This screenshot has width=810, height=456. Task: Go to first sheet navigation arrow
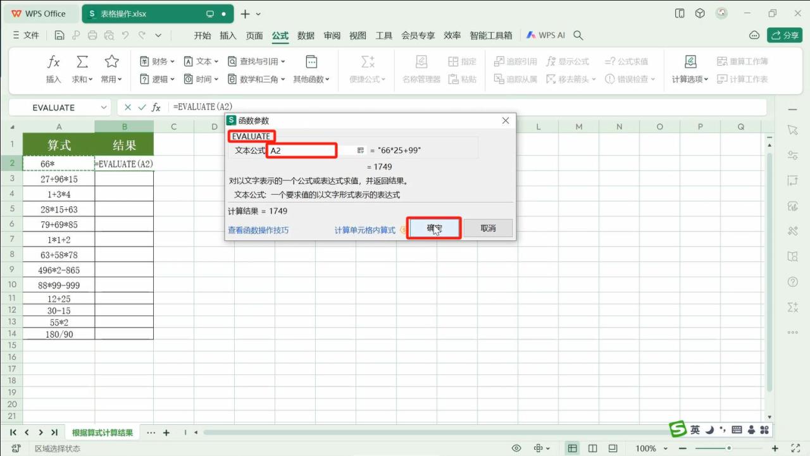tap(13, 433)
